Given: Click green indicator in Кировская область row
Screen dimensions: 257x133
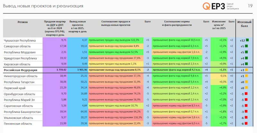Looking at the screenshot, I should 247,64.
